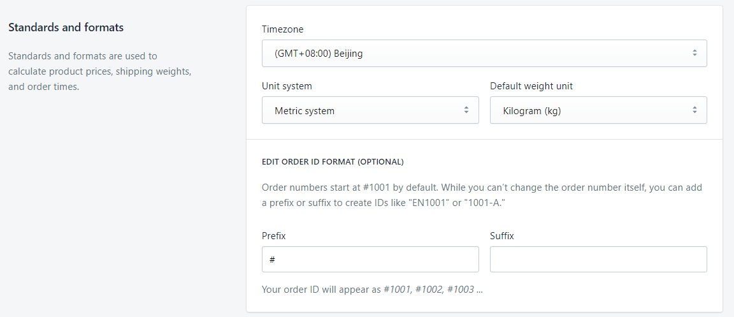The height and width of the screenshot is (317, 734).
Task: Focus the empty Suffix input field
Action: tap(598, 260)
